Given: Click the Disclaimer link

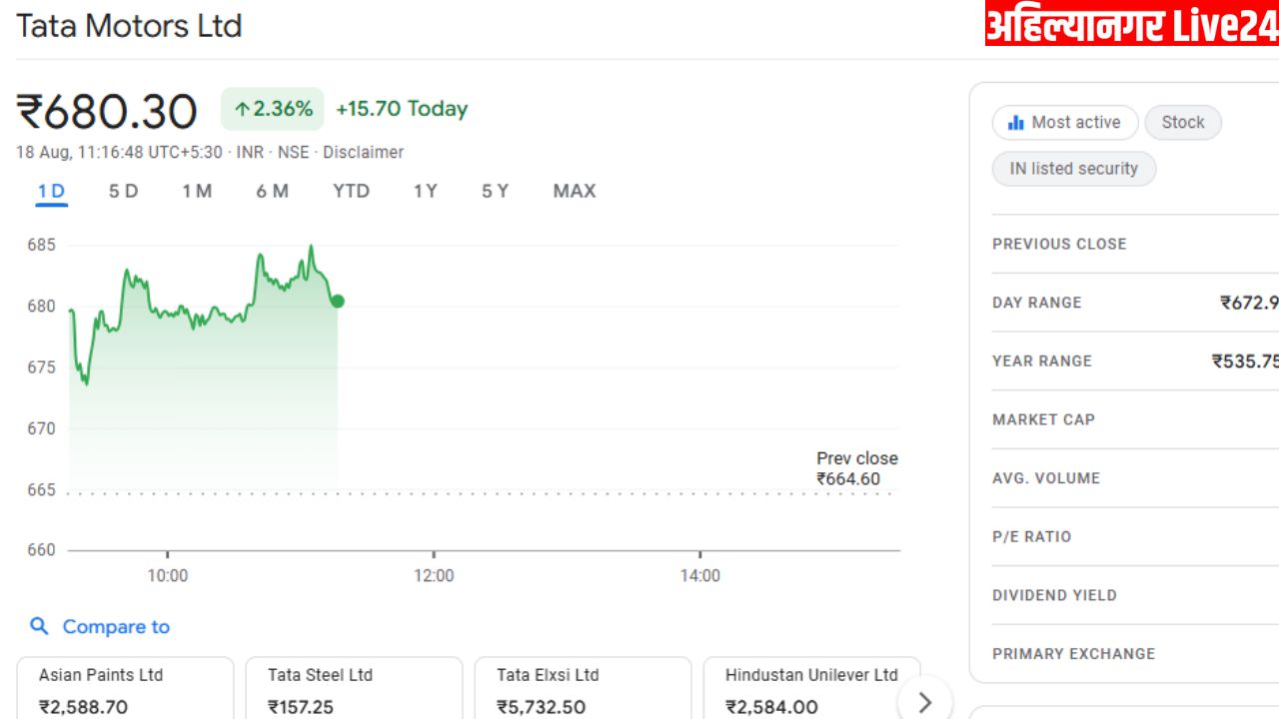Looking at the screenshot, I should [364, 153].
